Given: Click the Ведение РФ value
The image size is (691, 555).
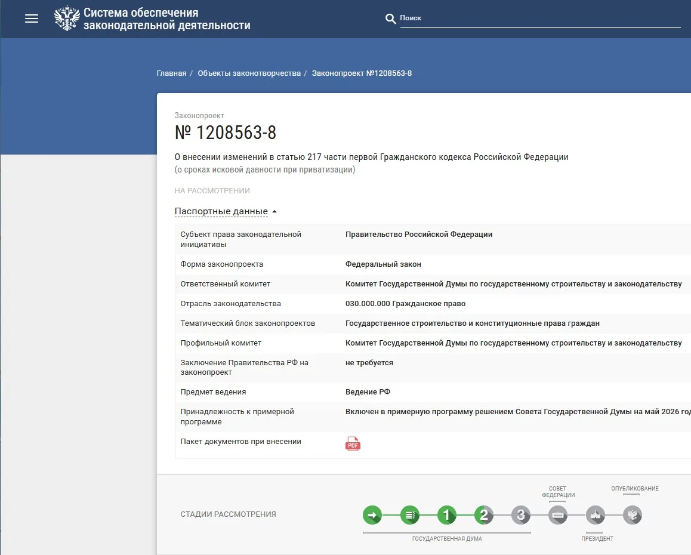Looking at the screenshot, I should (368, 392).
